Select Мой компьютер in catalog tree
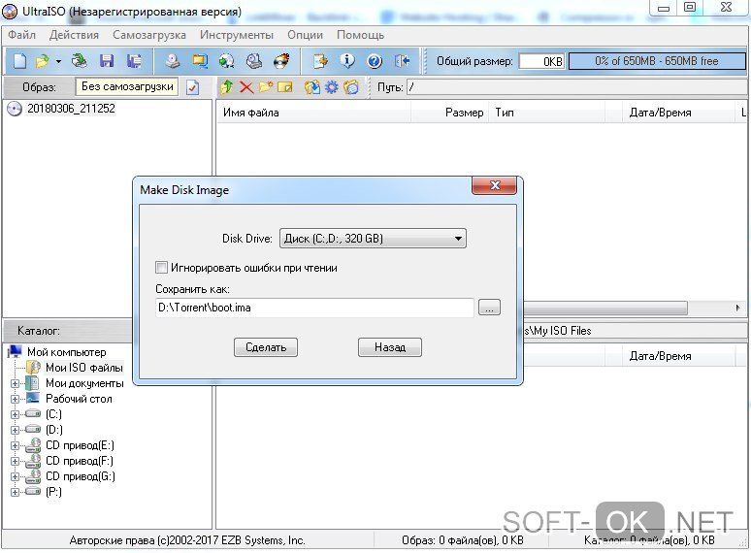 (67, 352)
